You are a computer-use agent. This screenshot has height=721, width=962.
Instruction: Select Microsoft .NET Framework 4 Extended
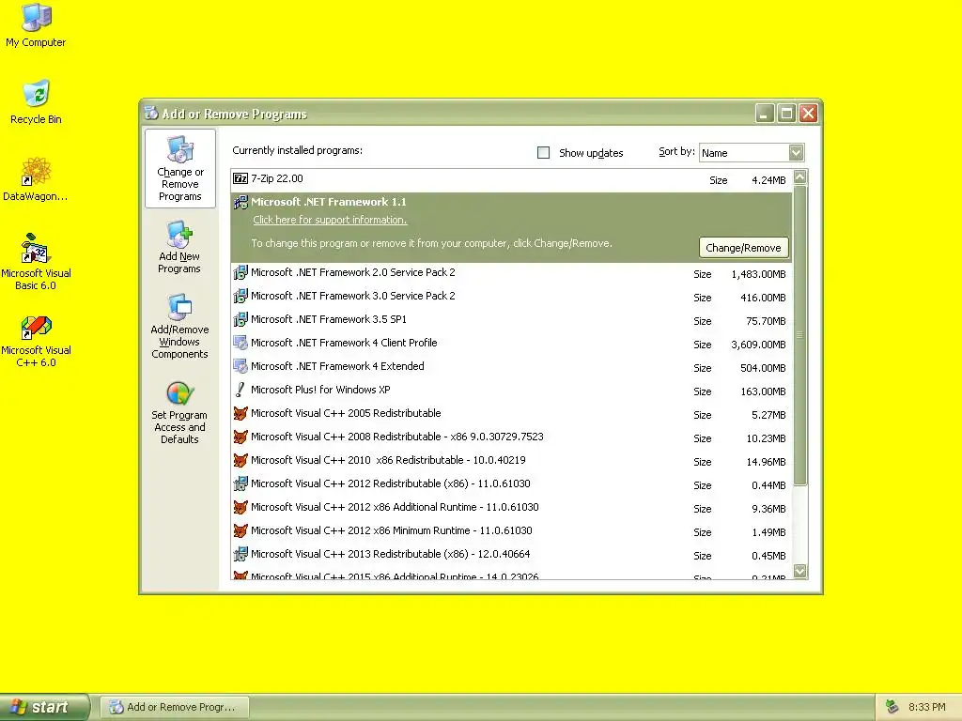tap(511, 367)
